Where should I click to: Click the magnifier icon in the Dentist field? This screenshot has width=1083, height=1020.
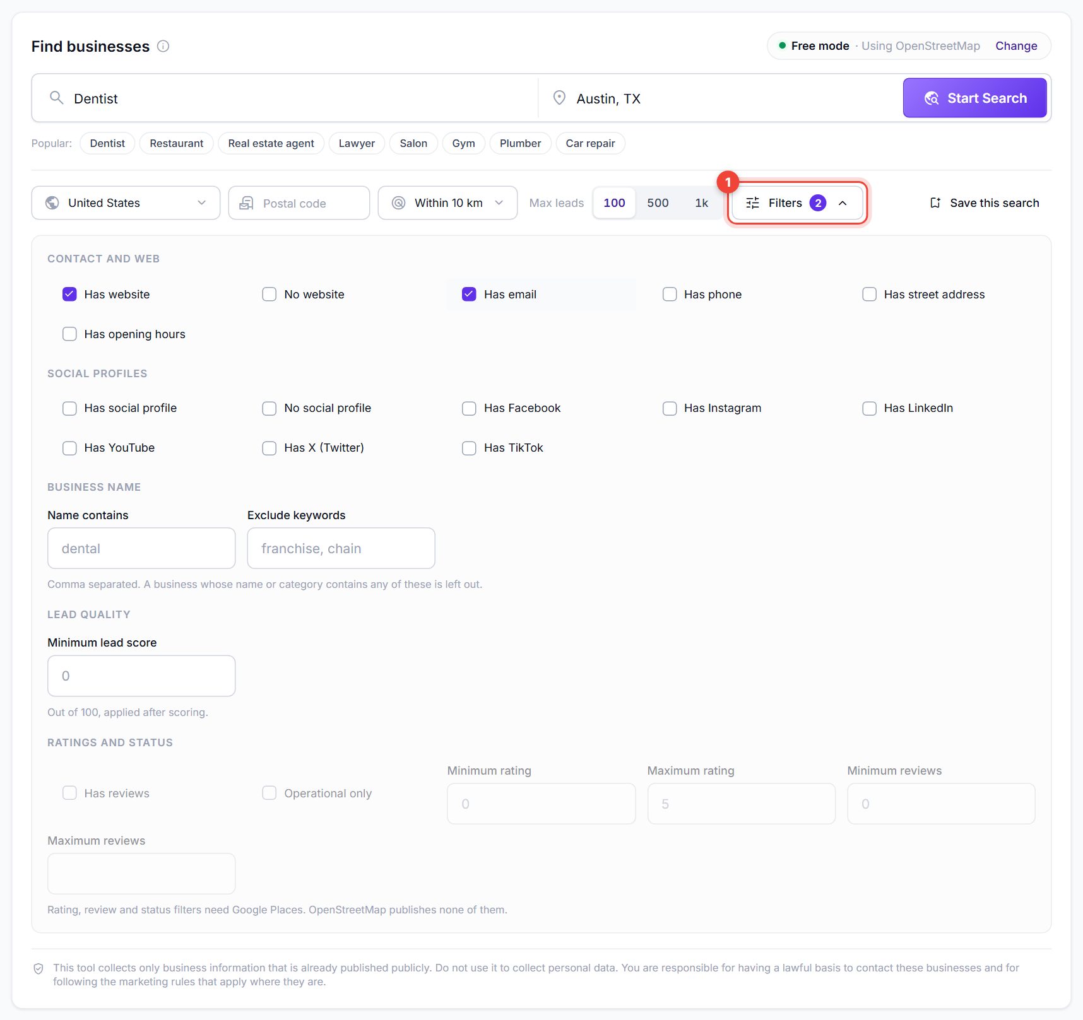[x=57, y=98]
